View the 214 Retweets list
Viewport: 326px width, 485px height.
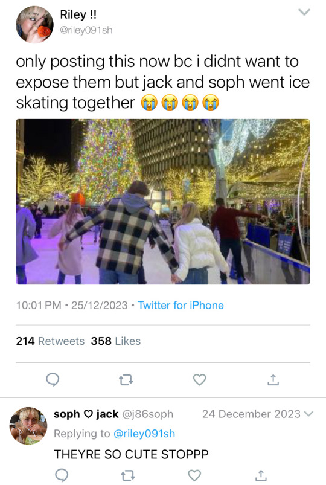click(50, 341)
